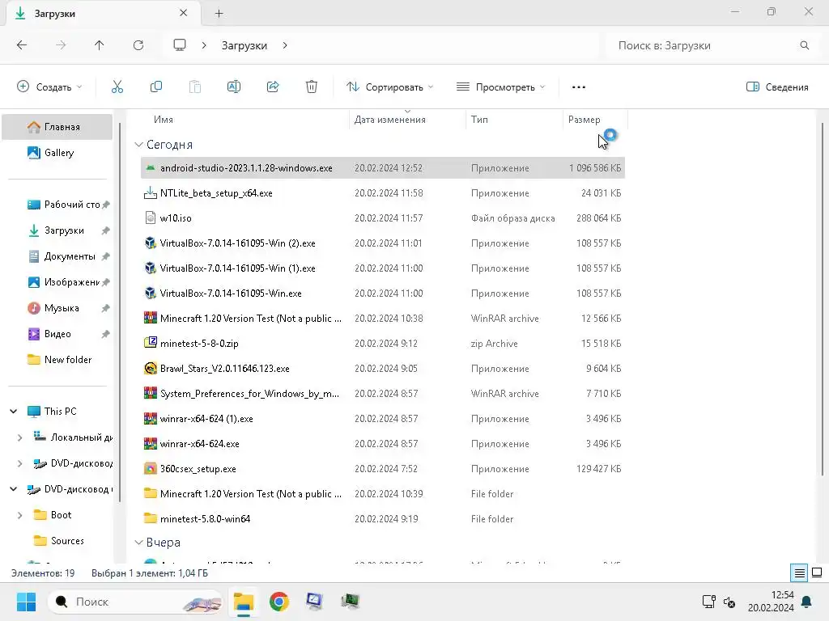Unpin Видео via its pin icon
The height and width of the screenshot is (621, 829).
coord(105,334)
